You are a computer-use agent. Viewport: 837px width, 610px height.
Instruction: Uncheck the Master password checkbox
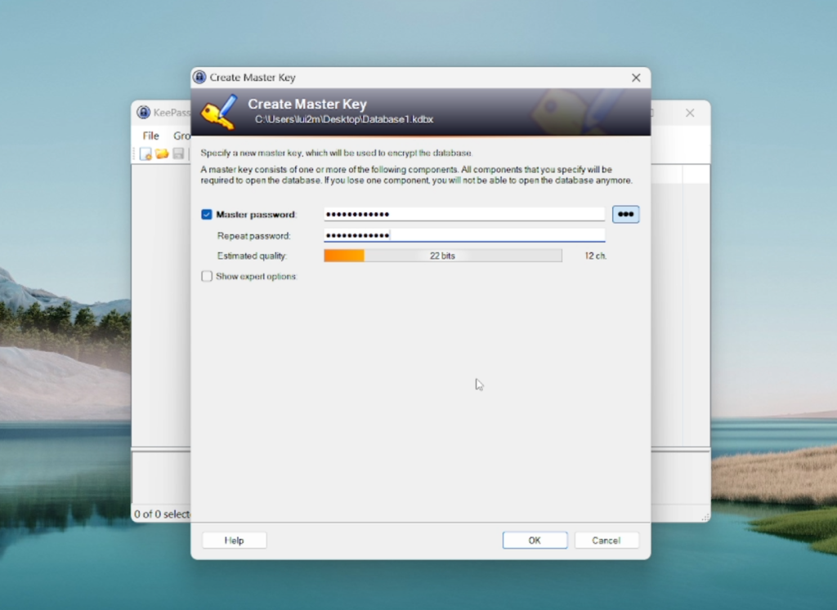206,214
